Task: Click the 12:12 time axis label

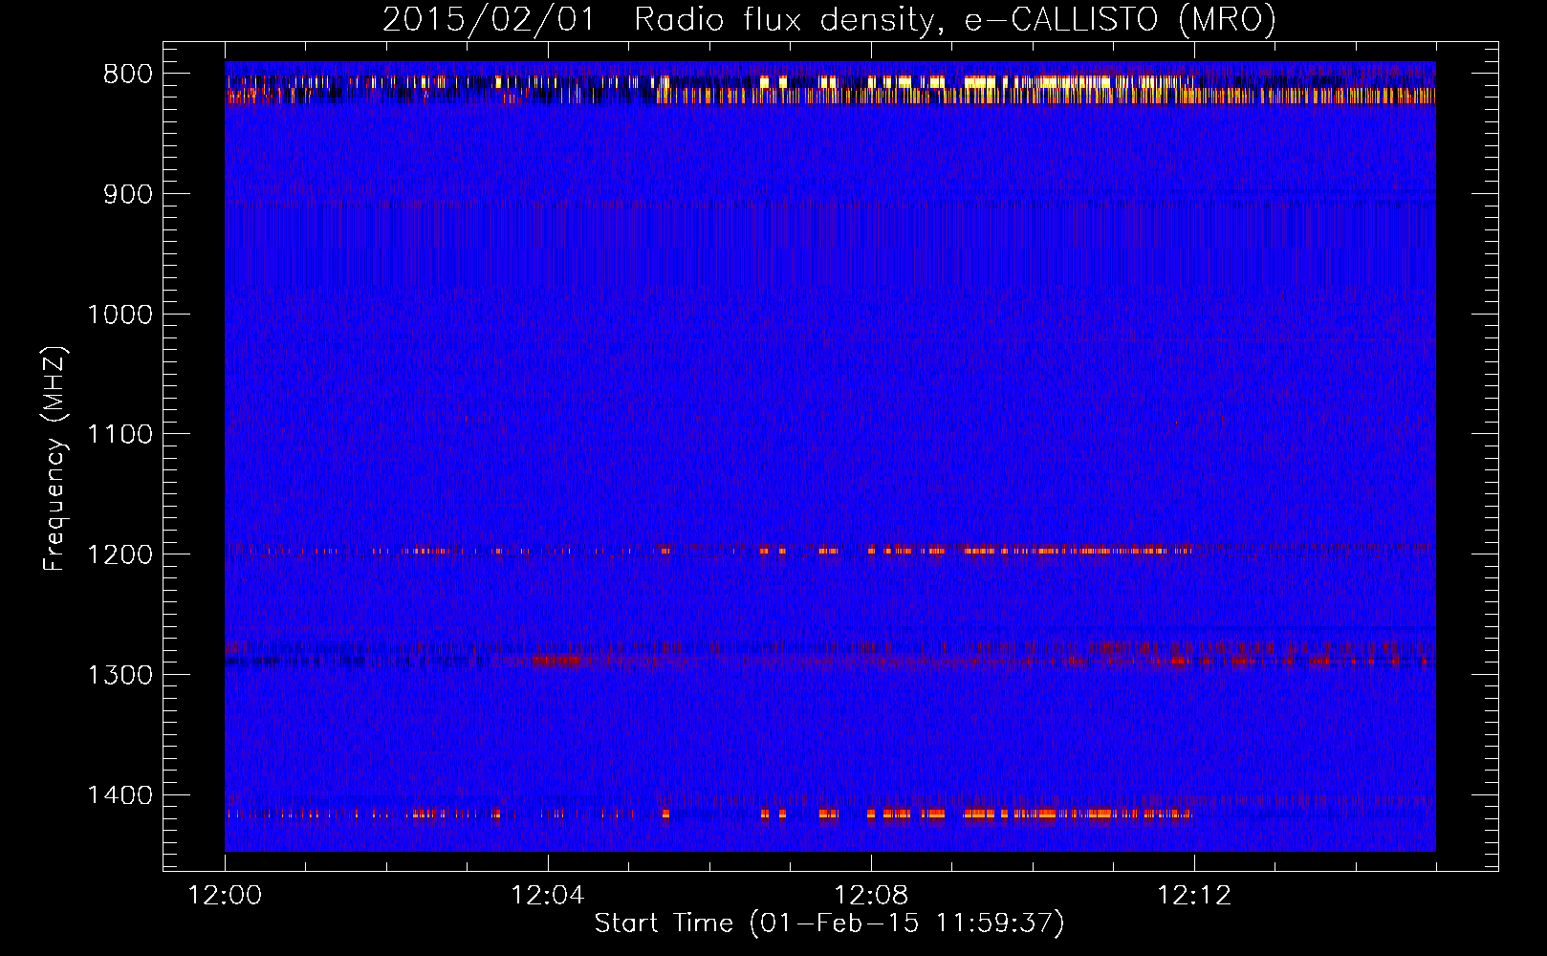Action: (x=1194, y=896)
